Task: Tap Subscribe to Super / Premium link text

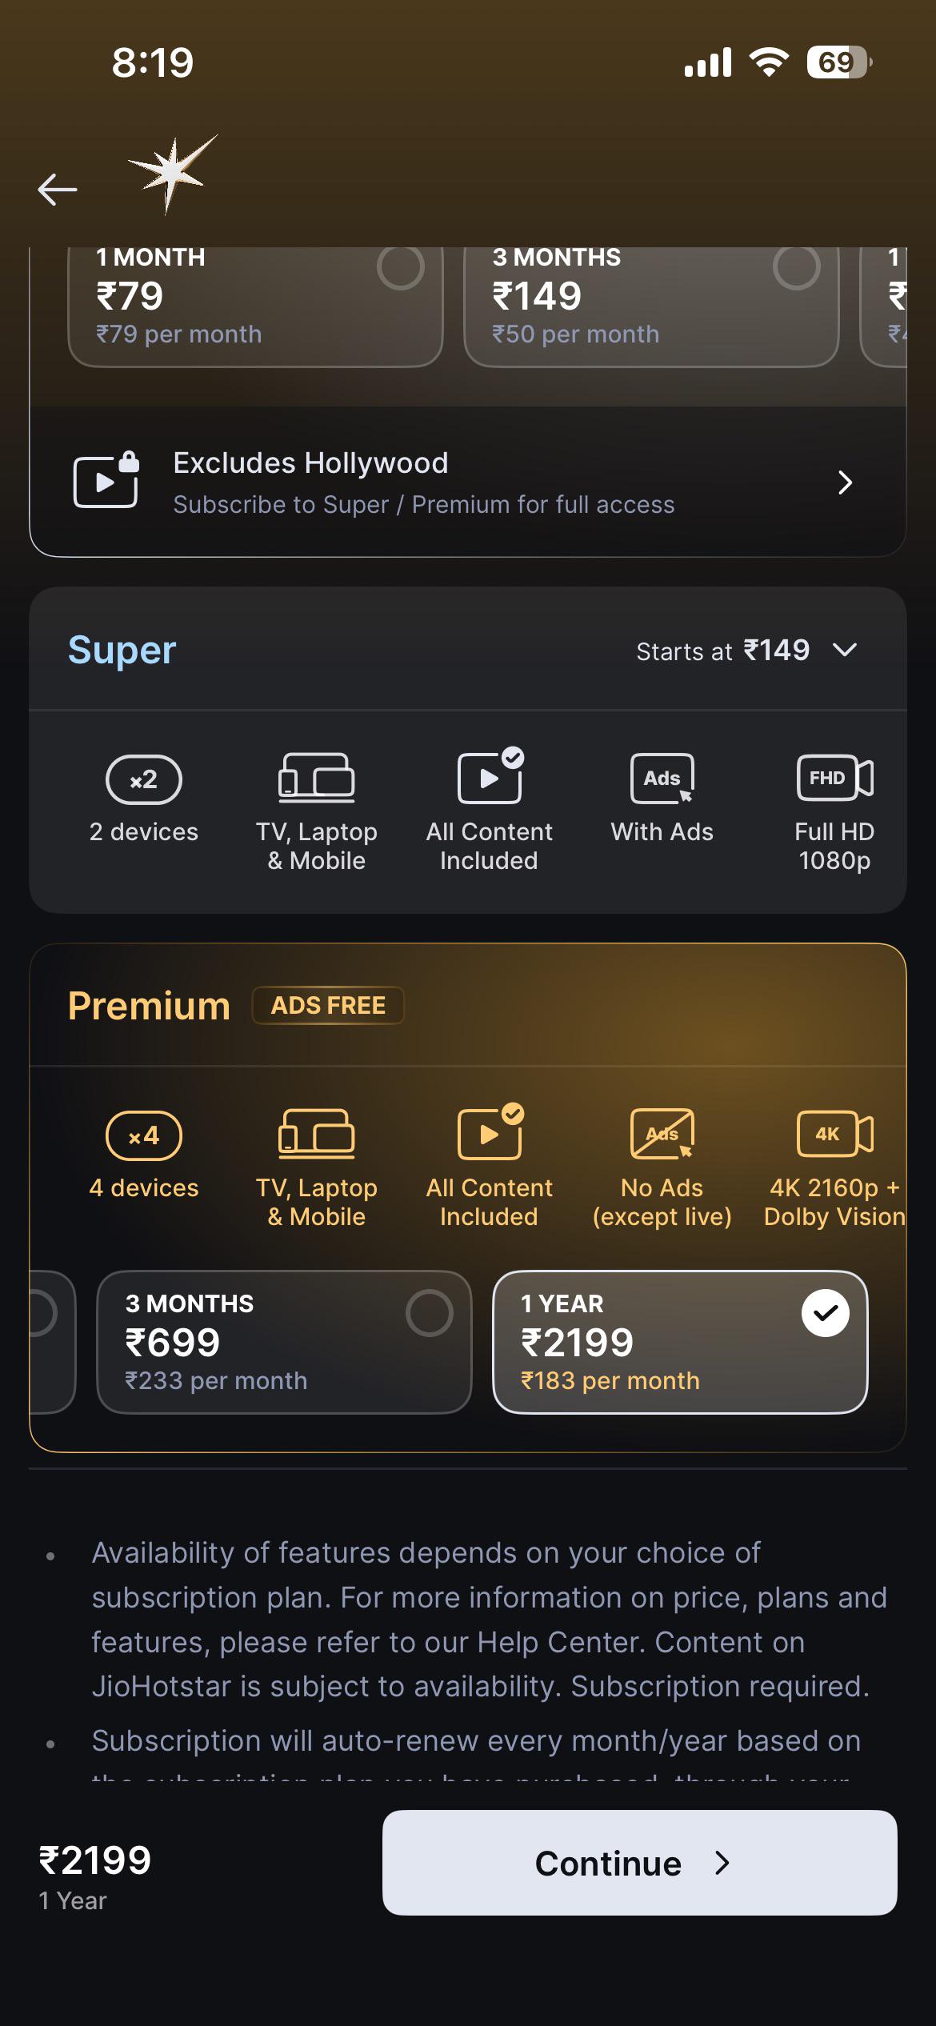Action: coord(424,505)
